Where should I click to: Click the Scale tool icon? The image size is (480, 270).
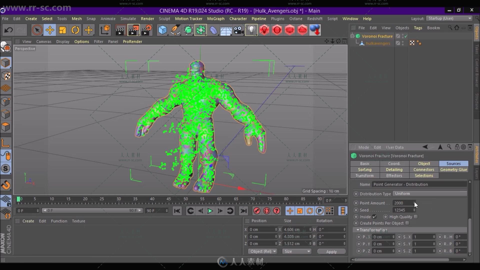click(x=62, y=30)
